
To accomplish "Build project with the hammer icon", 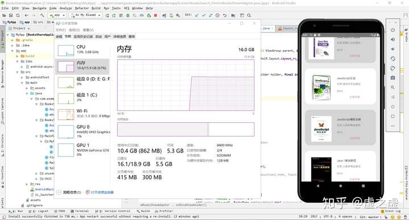I will (x=42, y=15).
